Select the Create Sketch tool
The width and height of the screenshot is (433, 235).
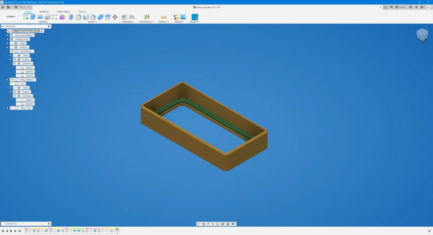[x=26, y=17]
